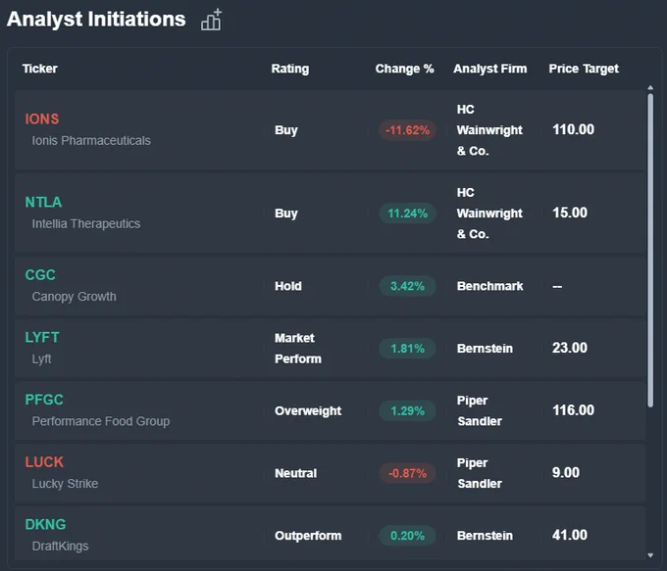Click the add chart icon beside Analyst Initiations
The image size is (667, 571).
tap(212, 20)
